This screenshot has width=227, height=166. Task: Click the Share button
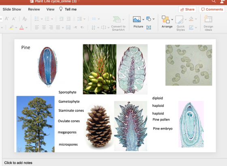[x=187, y=9]
